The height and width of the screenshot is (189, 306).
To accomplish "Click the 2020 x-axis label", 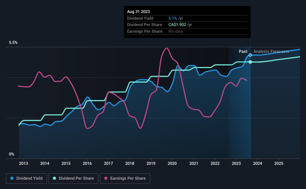I will click(x=172, y=163).
